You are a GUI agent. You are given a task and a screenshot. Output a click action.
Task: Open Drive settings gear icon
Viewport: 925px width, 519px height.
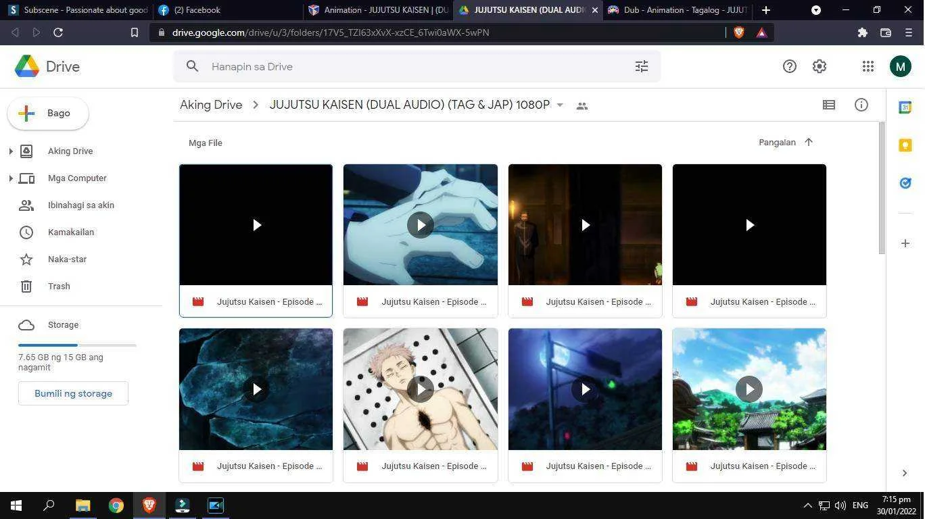(x=820, y=66)
